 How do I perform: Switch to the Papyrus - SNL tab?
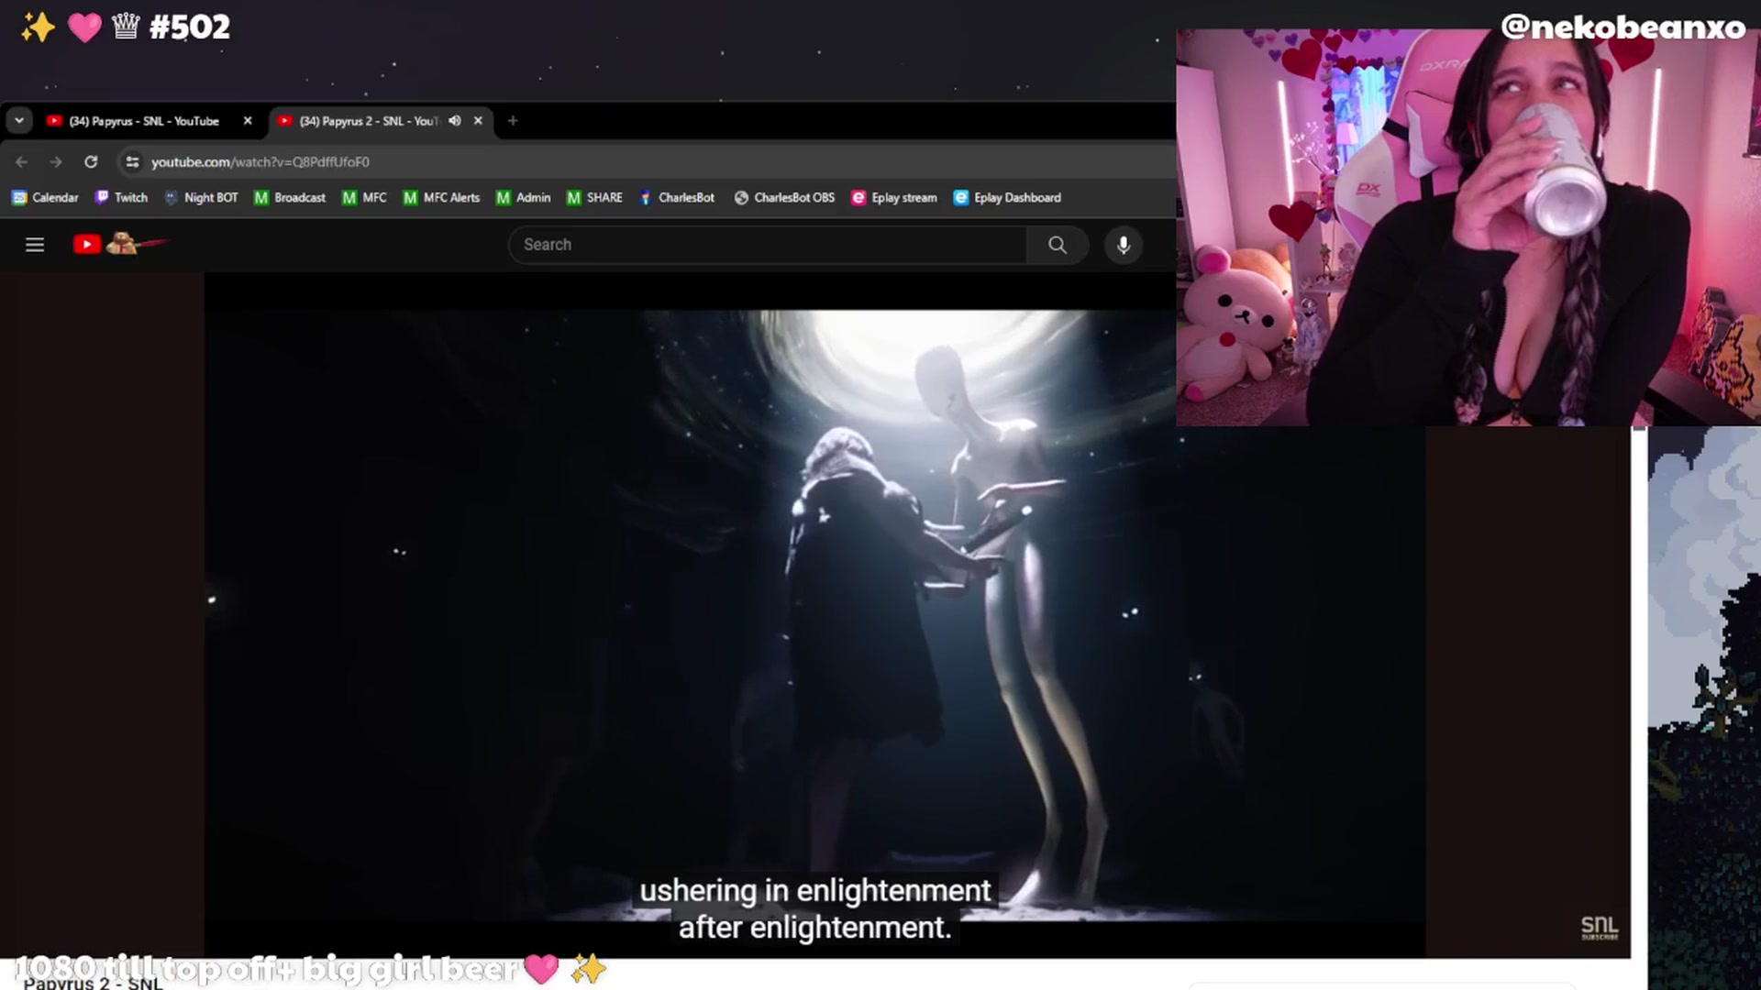coord(144,121)
